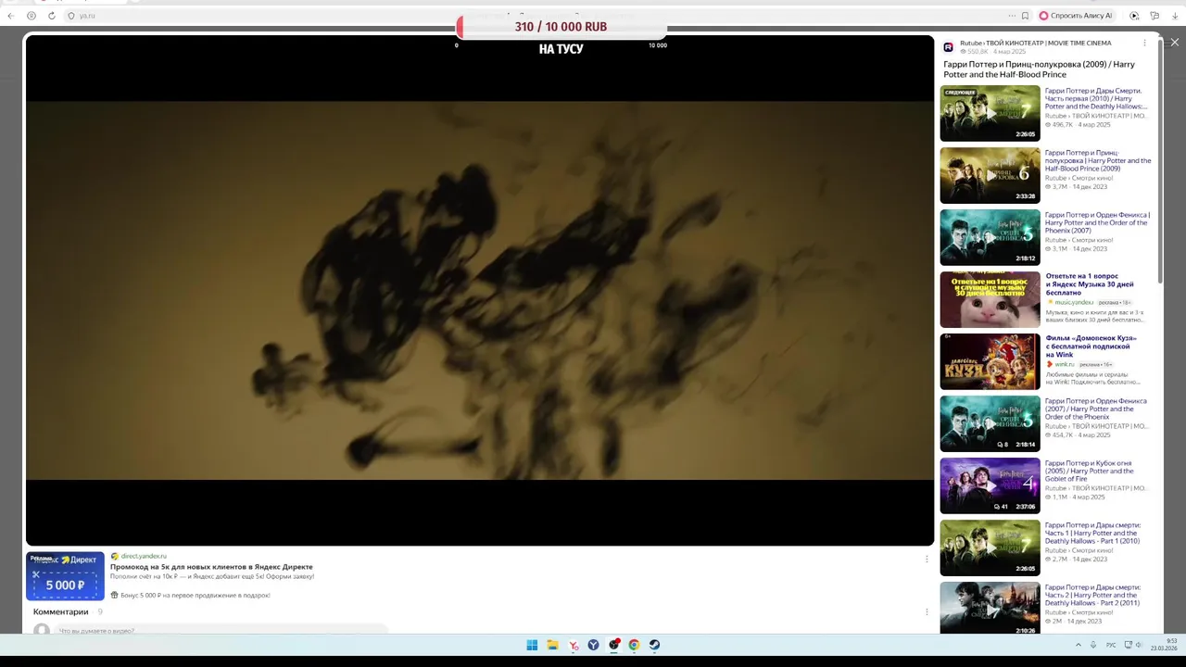Open clock and date 9:53 in tray
The width and height of the screenshot is (1186, 667).
pyautogui.click(x=1164, y=645)
